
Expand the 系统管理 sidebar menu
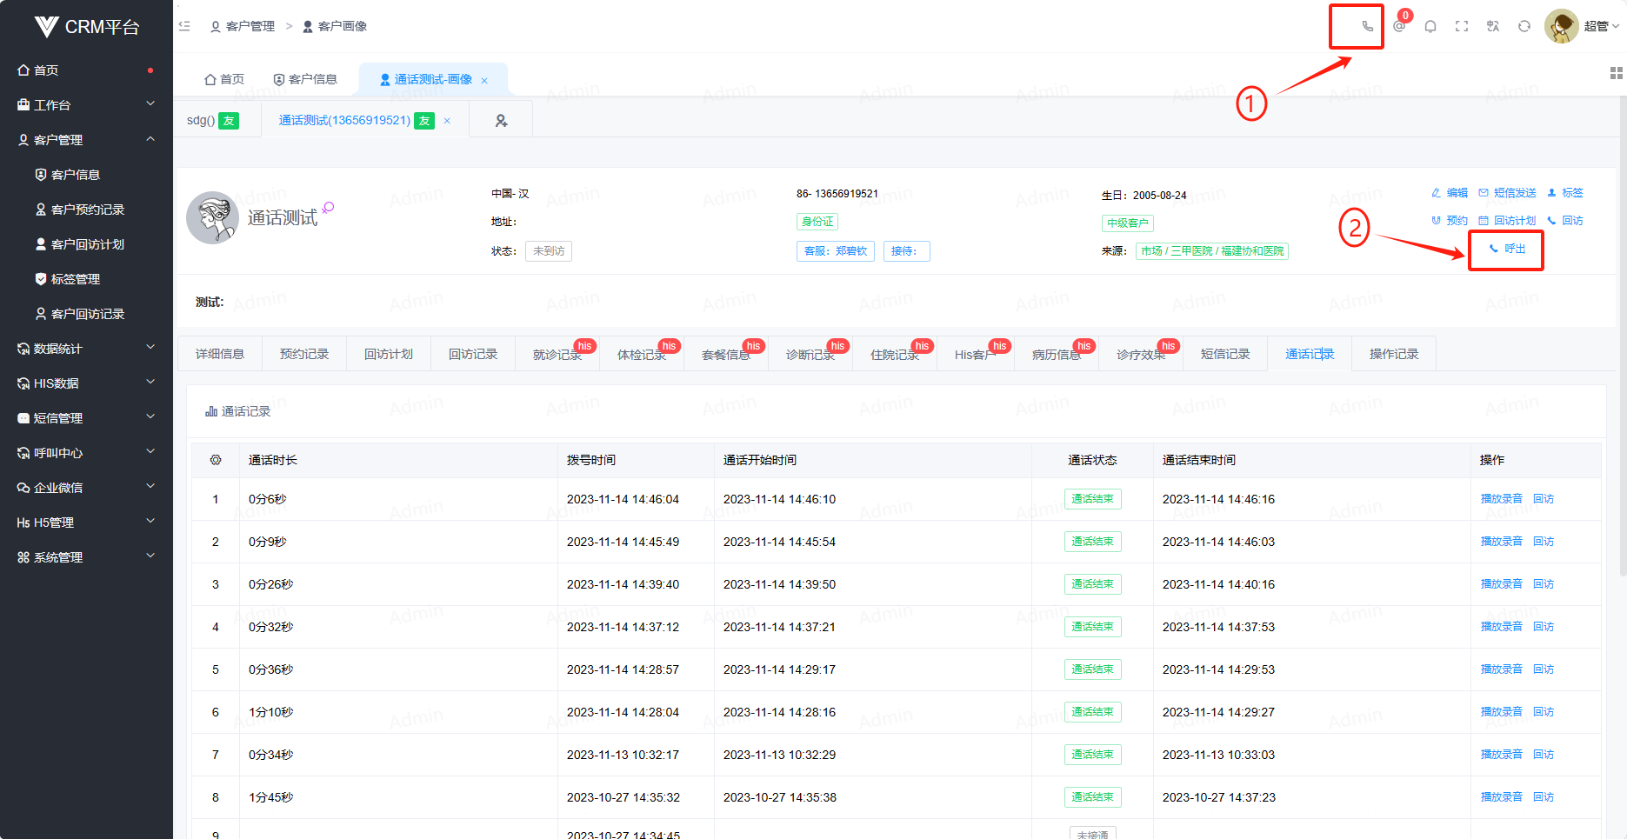pyautogui.click(x=86, y=556)
